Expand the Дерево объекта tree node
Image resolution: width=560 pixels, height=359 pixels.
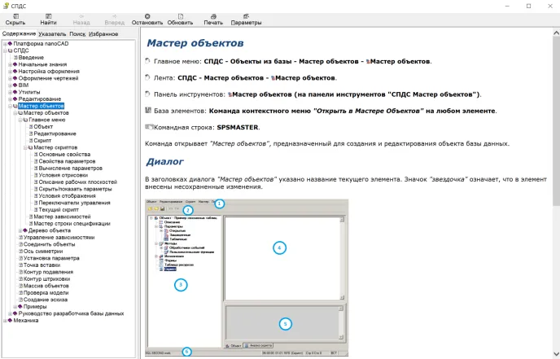tap(21, 230)
